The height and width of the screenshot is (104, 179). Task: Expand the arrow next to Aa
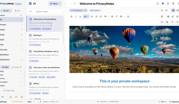pos(109,17)
